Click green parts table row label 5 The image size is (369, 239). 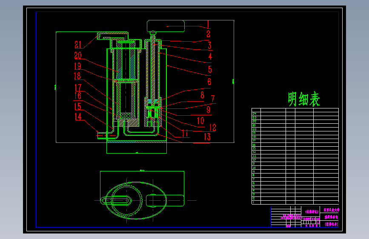pyautogui.click(x=254, y=187)
